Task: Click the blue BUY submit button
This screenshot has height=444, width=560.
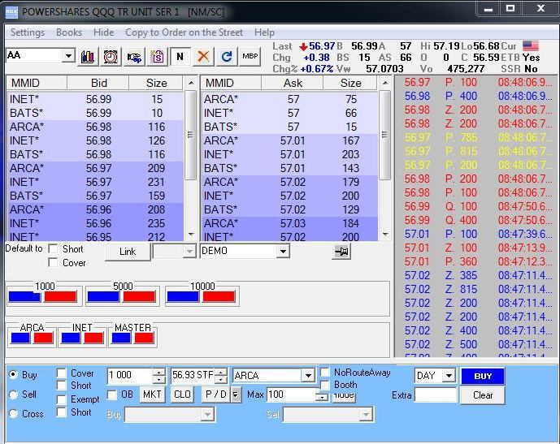Action: pos(483,377)
